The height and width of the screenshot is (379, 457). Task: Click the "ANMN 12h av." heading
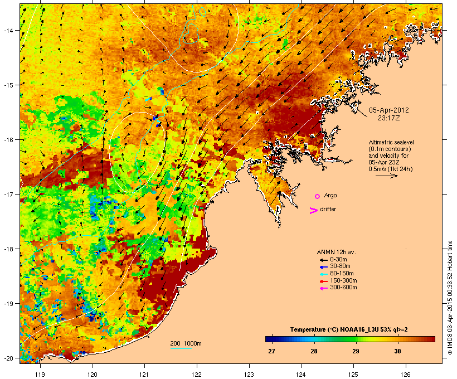pos(336,252)
